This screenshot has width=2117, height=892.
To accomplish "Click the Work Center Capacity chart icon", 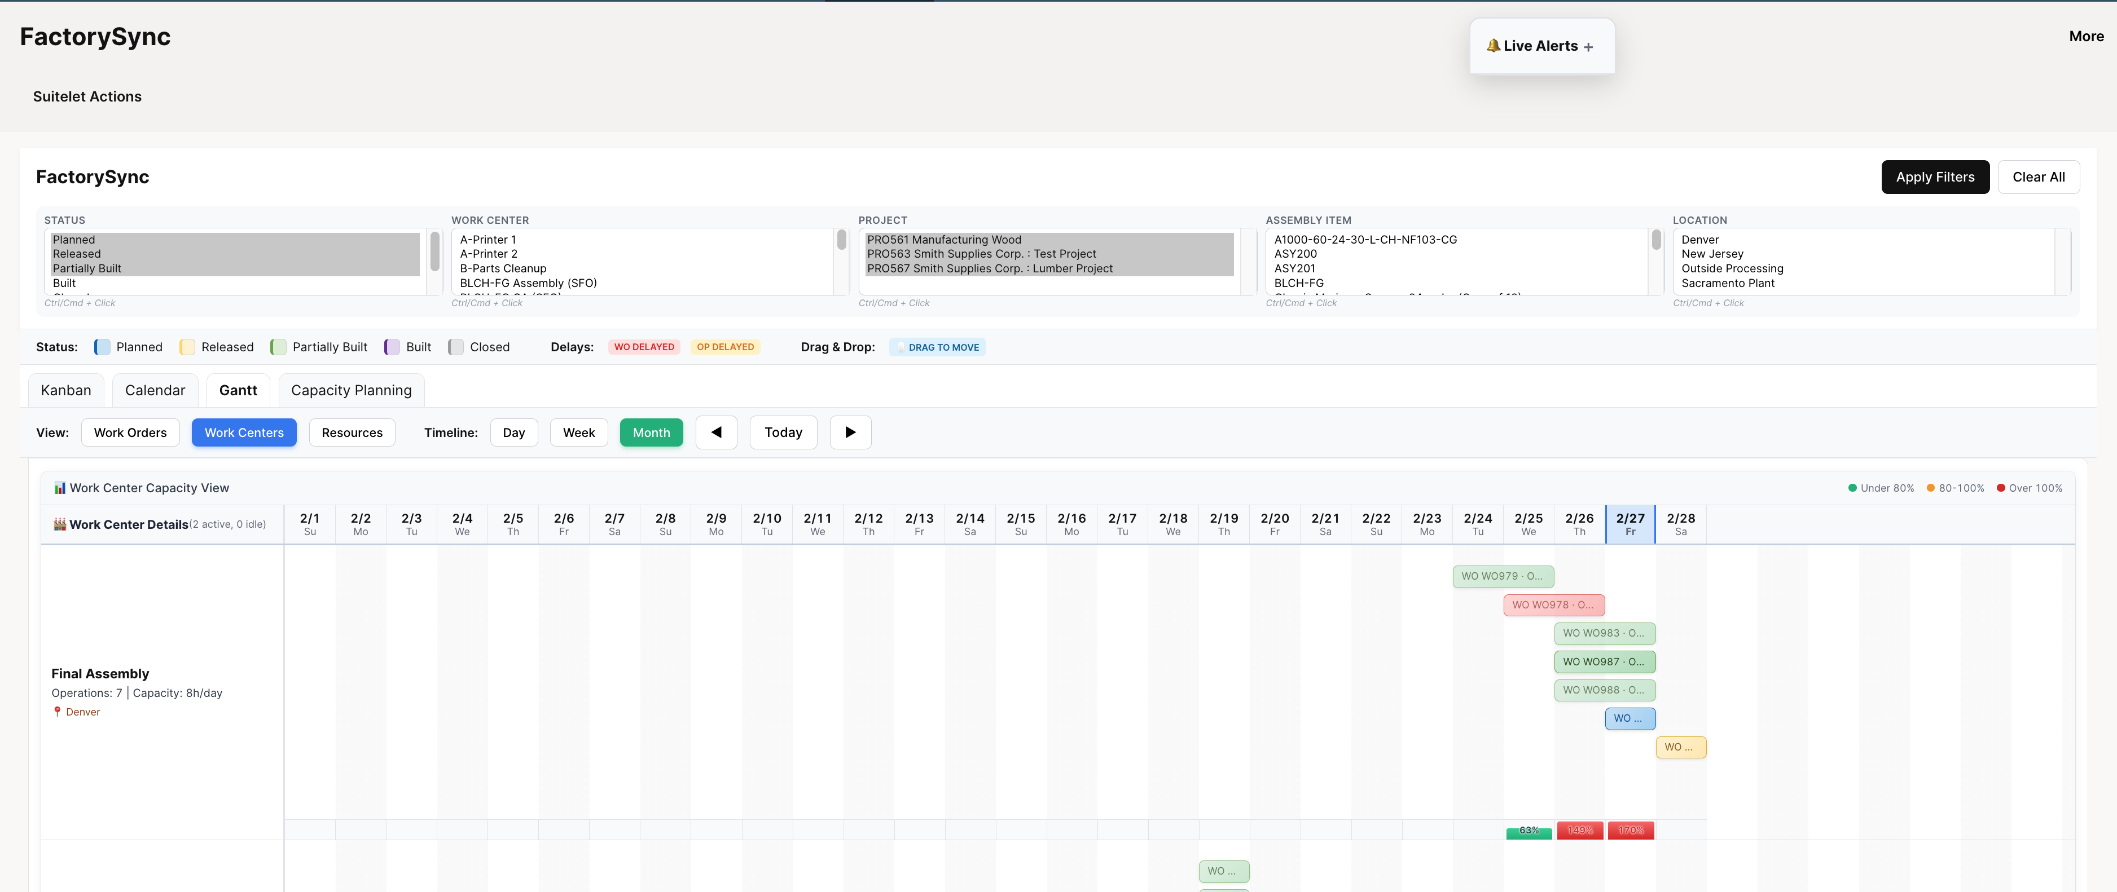I will pyautogui.click(x=59, y=488).
